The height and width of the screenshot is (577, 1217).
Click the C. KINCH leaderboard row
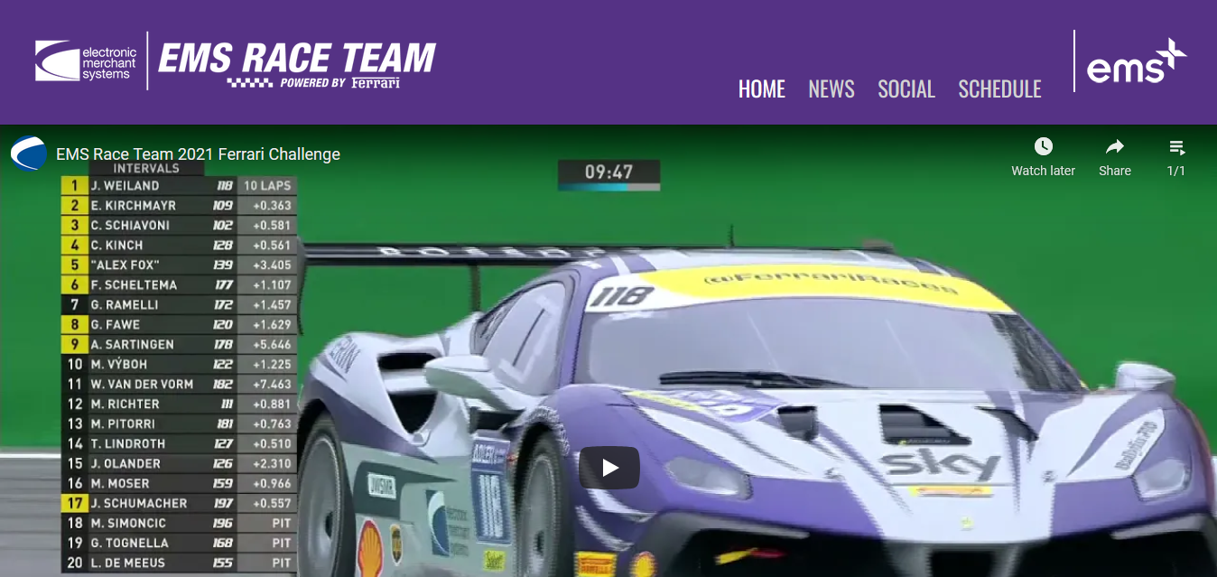coord(179,245)
